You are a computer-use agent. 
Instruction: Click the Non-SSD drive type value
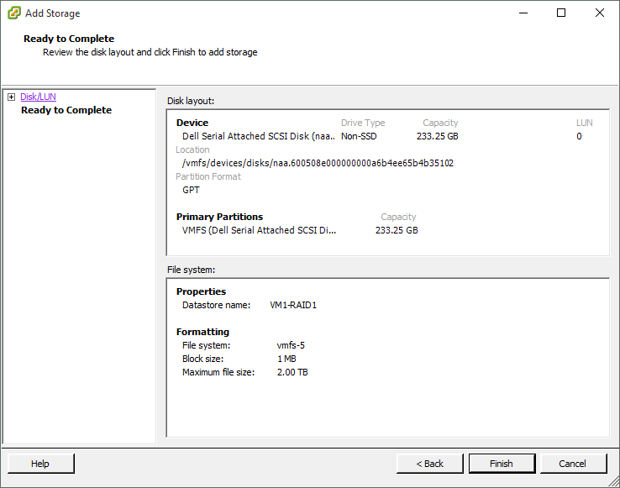click(x=361, y=136)
